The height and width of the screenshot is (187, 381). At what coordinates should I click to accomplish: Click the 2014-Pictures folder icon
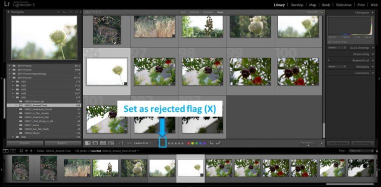click(x=14, y=65)
